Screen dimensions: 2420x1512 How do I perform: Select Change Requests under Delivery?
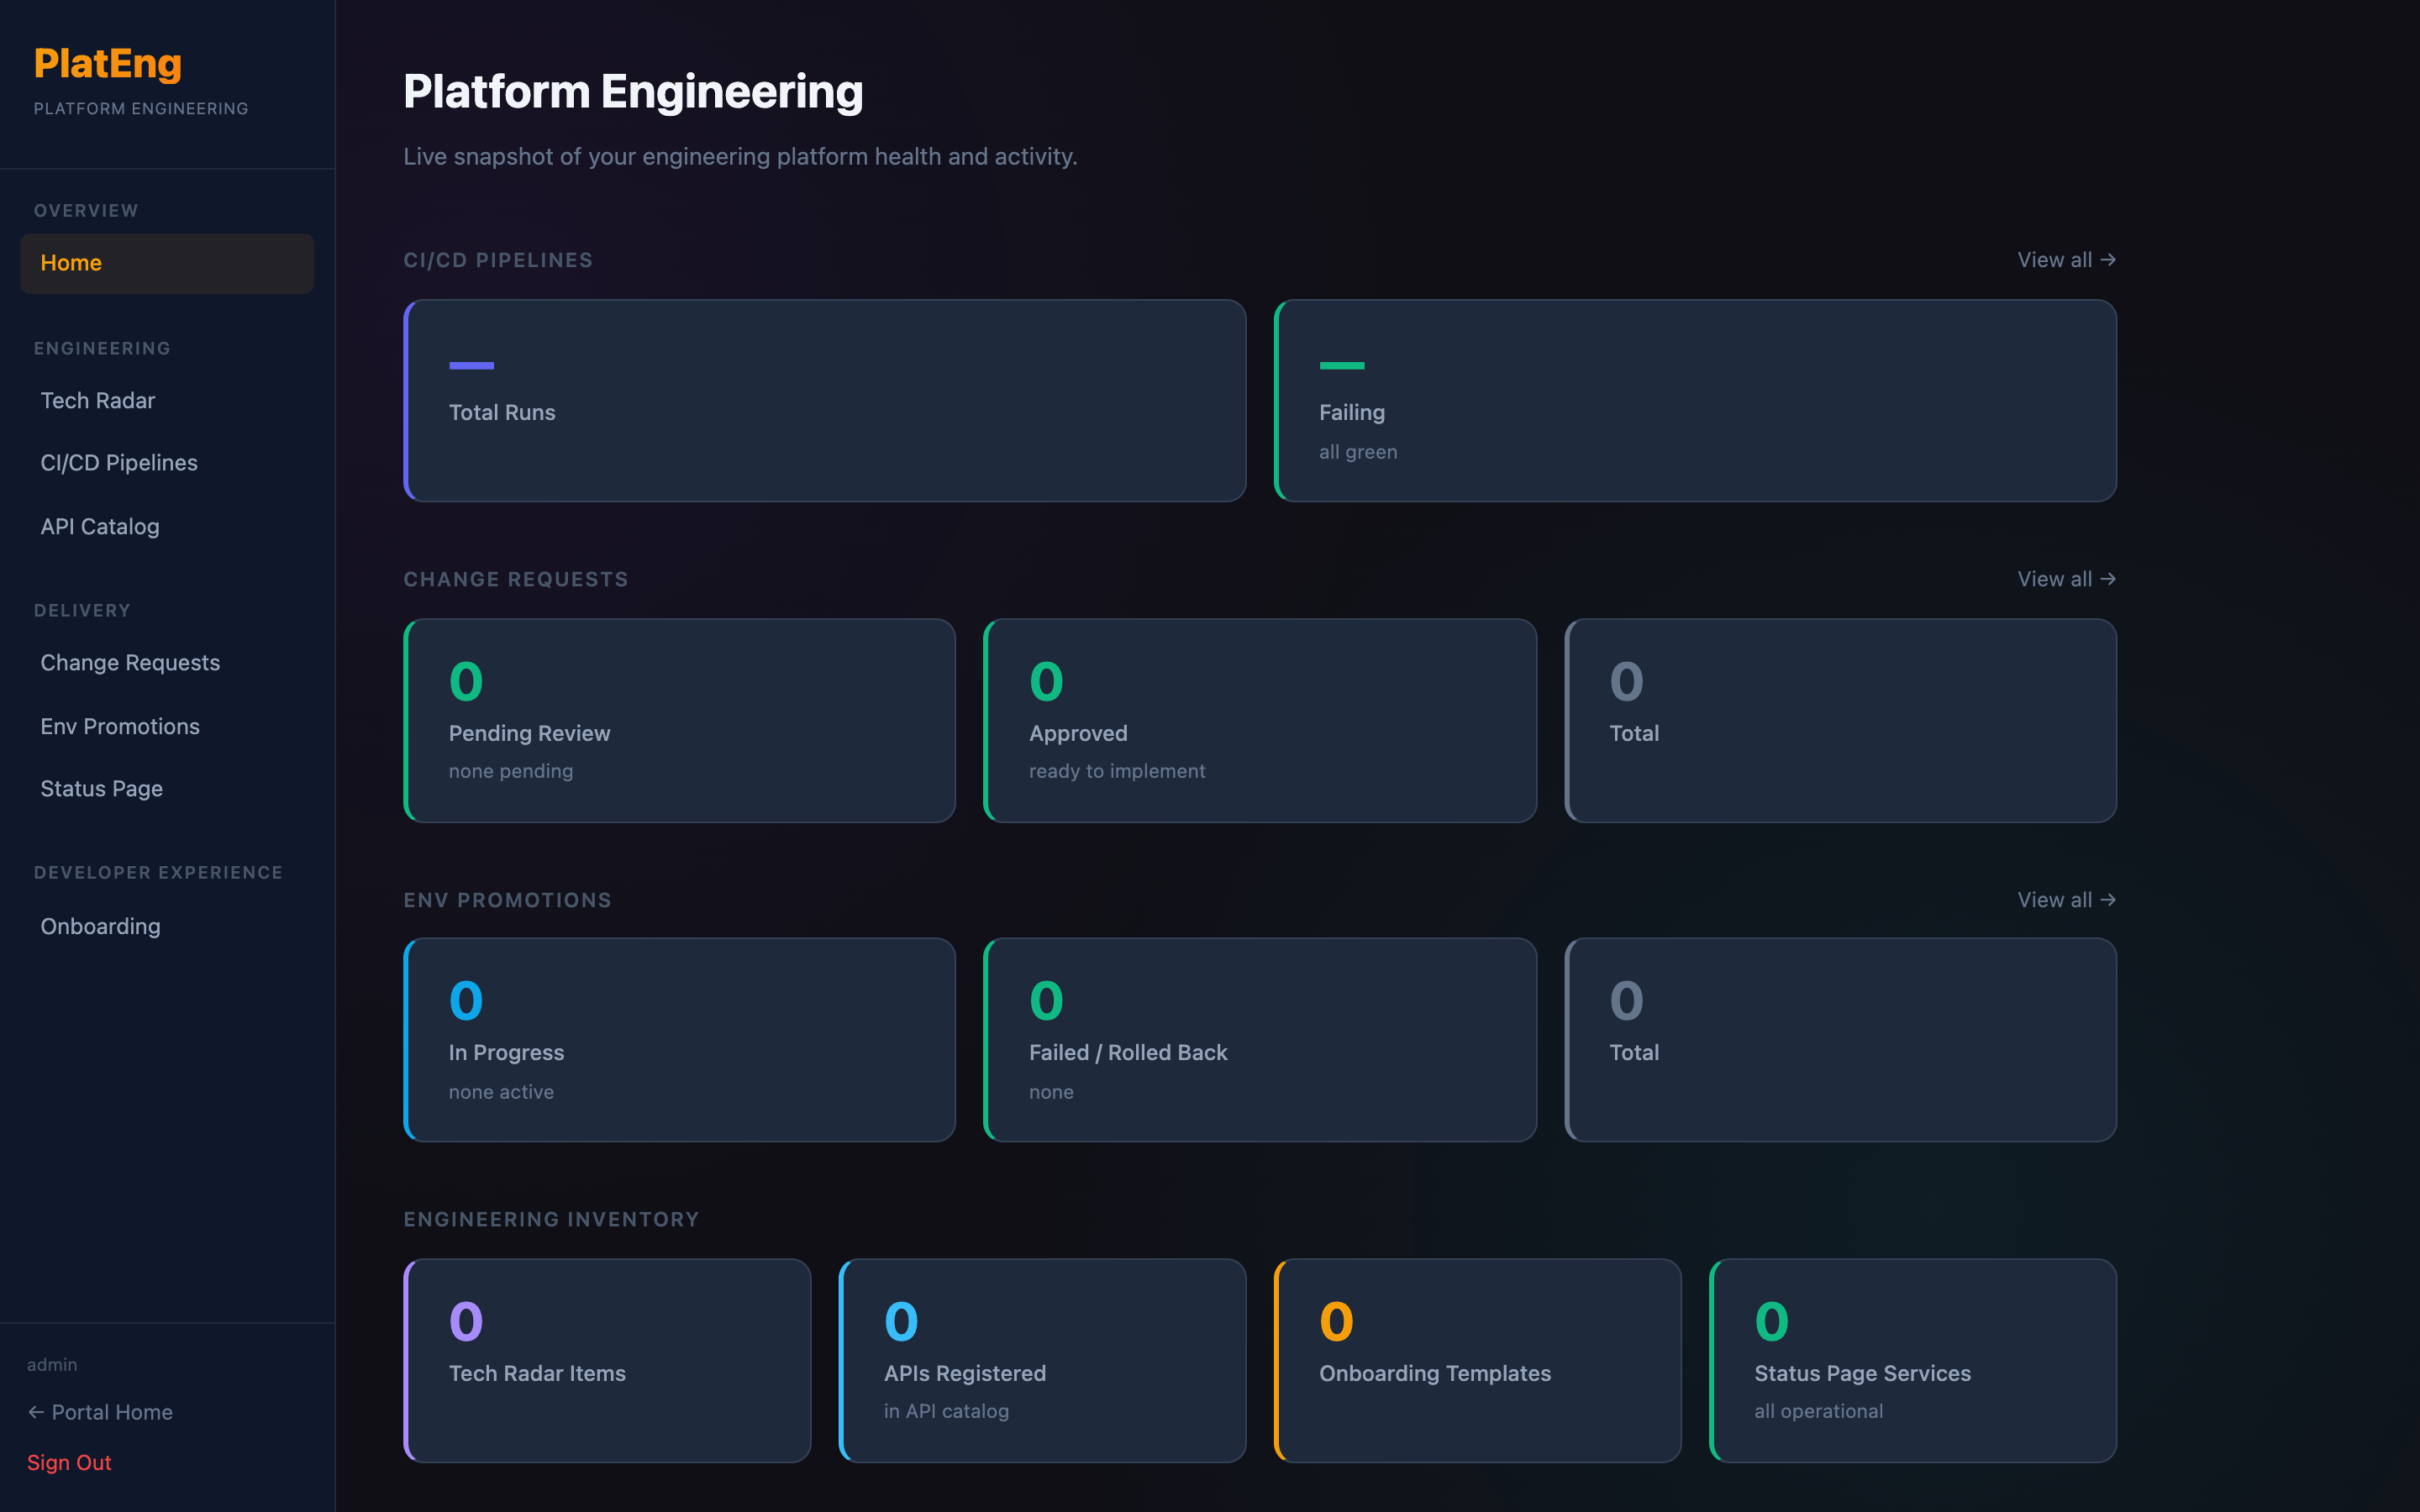tap(130, 662)
